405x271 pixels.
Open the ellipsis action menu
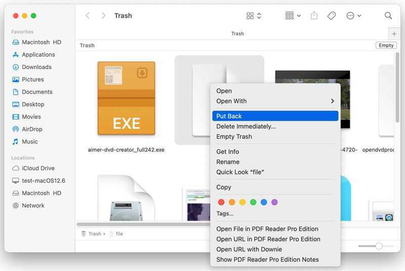click(x=353, y=16)
